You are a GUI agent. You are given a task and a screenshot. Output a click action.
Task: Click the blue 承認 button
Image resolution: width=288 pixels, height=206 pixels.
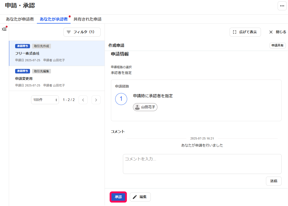coord(118,197)
